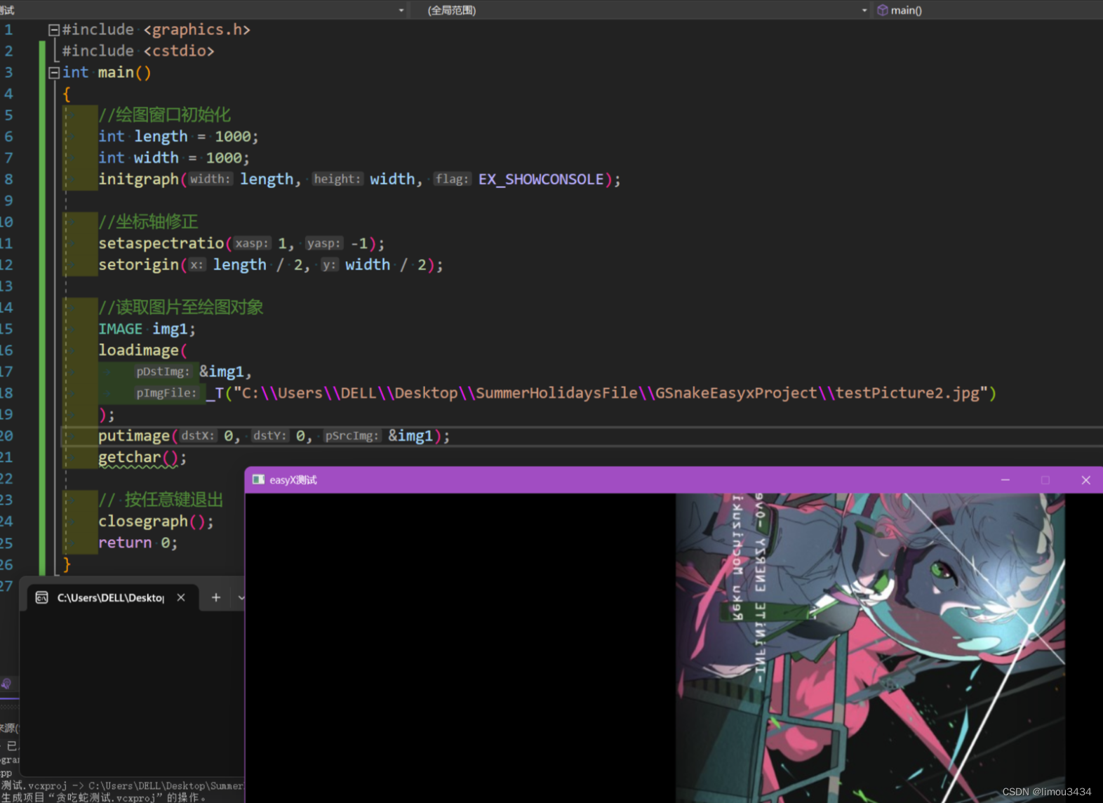
Task: Close the console tab with X
Action: pyautogui.click(x=181, y=597)
